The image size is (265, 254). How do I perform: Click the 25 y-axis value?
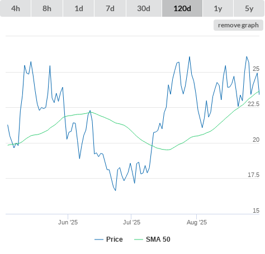tap(256, 69)
